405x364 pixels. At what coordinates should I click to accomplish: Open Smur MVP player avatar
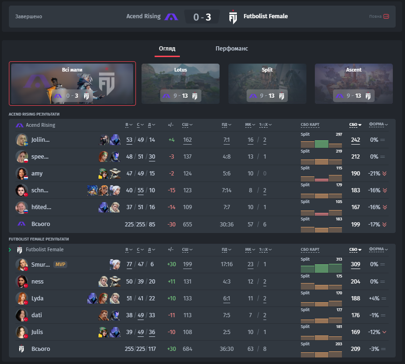click(21, 264)
